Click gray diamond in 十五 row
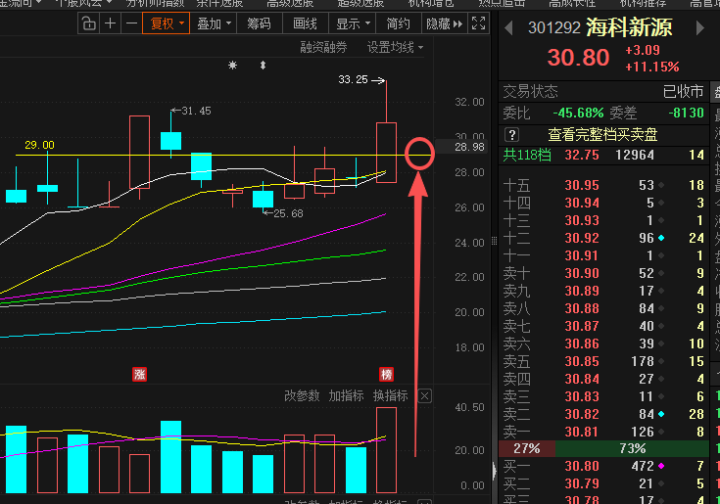Viewport: 720px width, 504px height. [661, 185]
